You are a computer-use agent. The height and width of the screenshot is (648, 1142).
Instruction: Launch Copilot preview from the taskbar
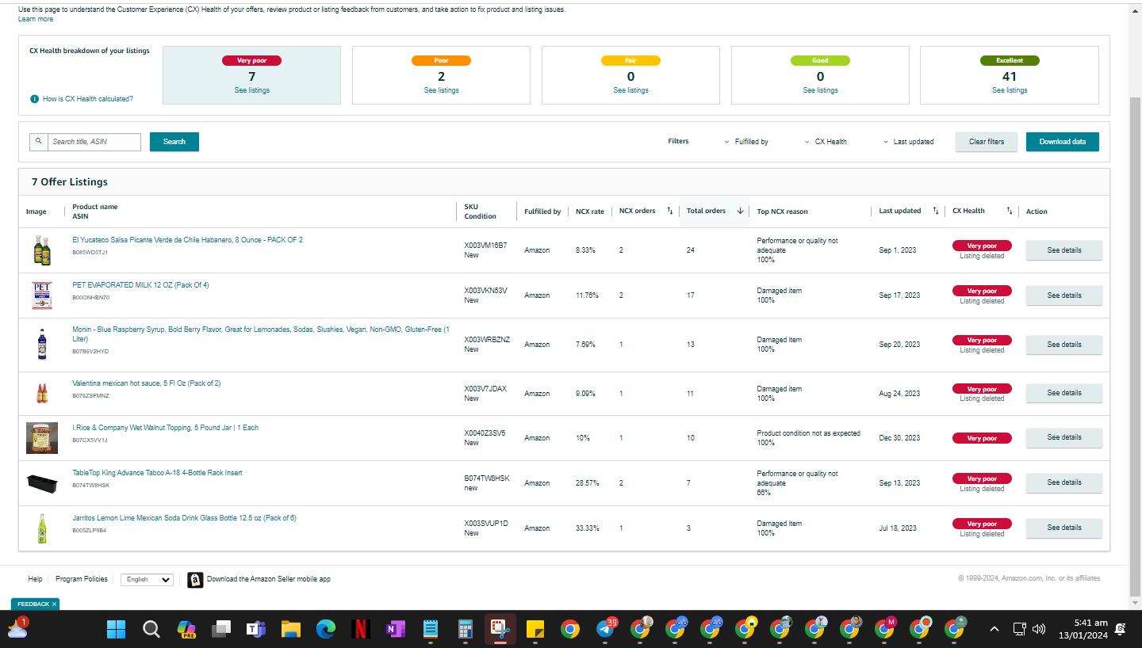pyautogui.click(x=186, y=630)
